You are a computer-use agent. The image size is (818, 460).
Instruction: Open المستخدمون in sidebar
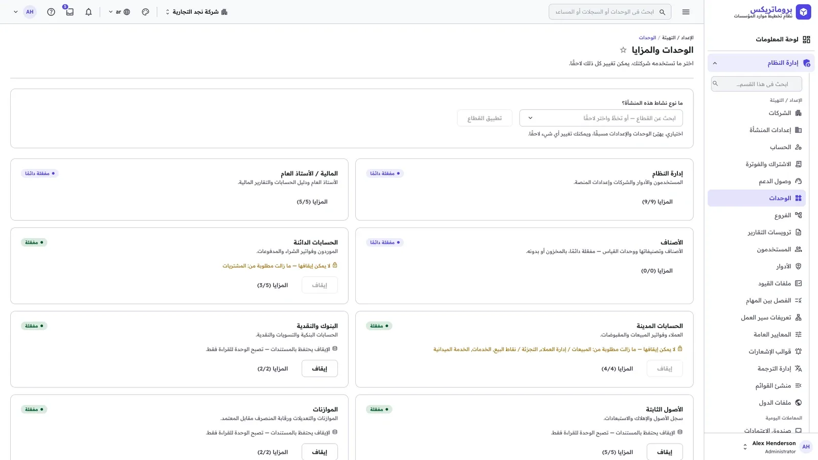pyautogui.click(x=757, y=249)
